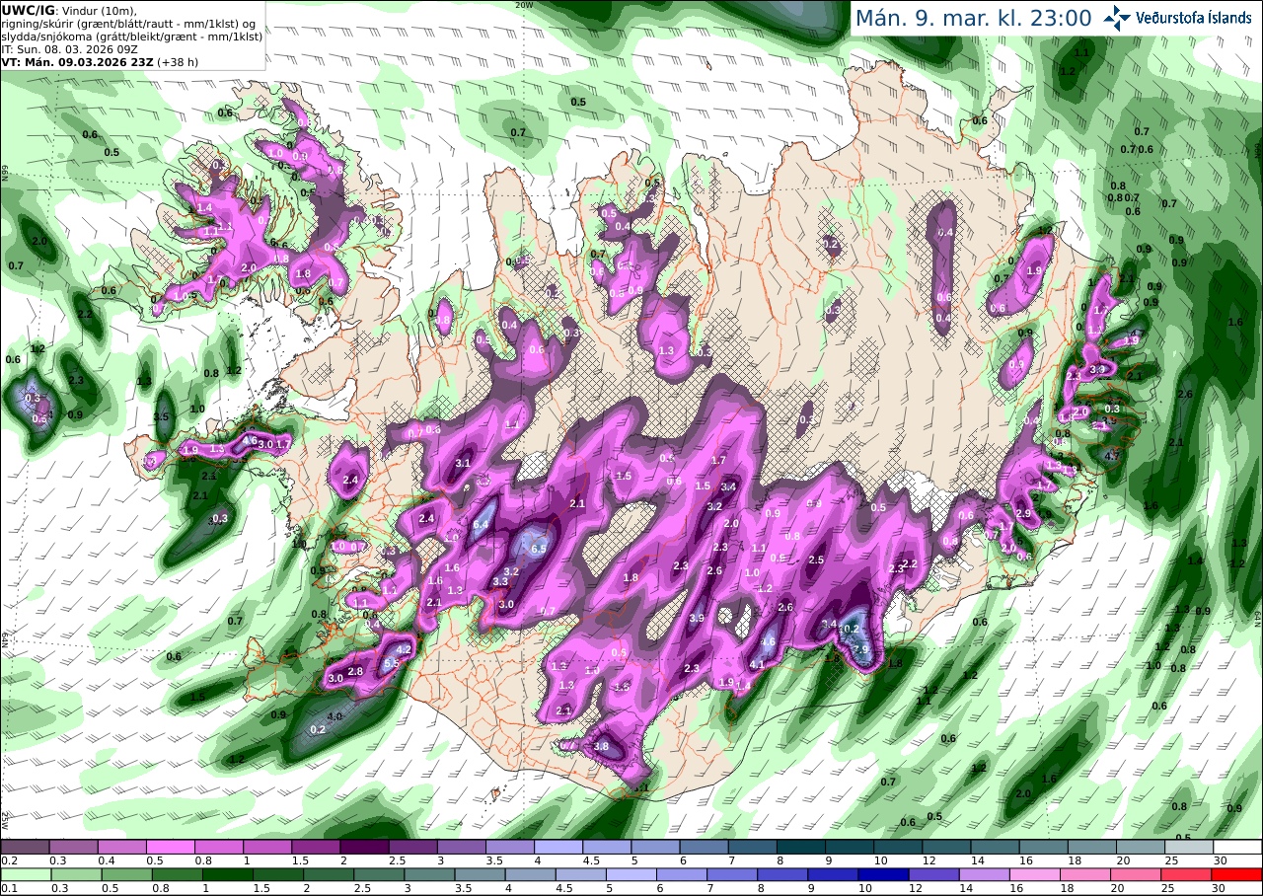Click the '0.1' first label of rain legend
Image resolution: width=1263 pixels, height=896 pixels.
pyautogui.click(x=7, y=888)
